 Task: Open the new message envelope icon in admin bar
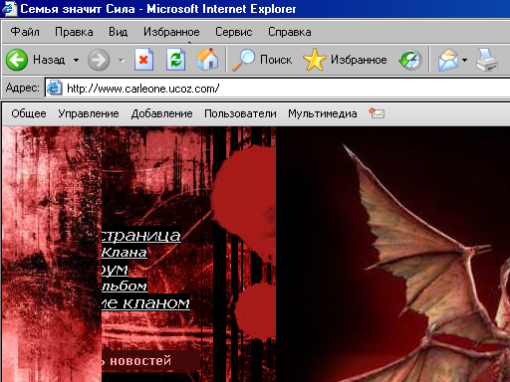[377, 113]
